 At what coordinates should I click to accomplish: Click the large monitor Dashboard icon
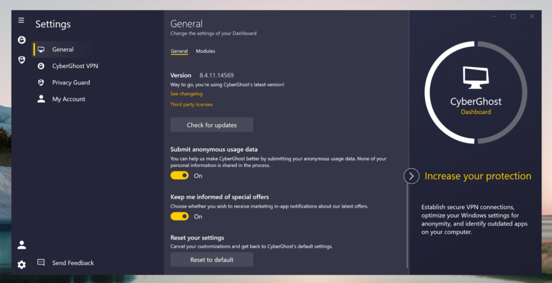(x=475, y=77)
